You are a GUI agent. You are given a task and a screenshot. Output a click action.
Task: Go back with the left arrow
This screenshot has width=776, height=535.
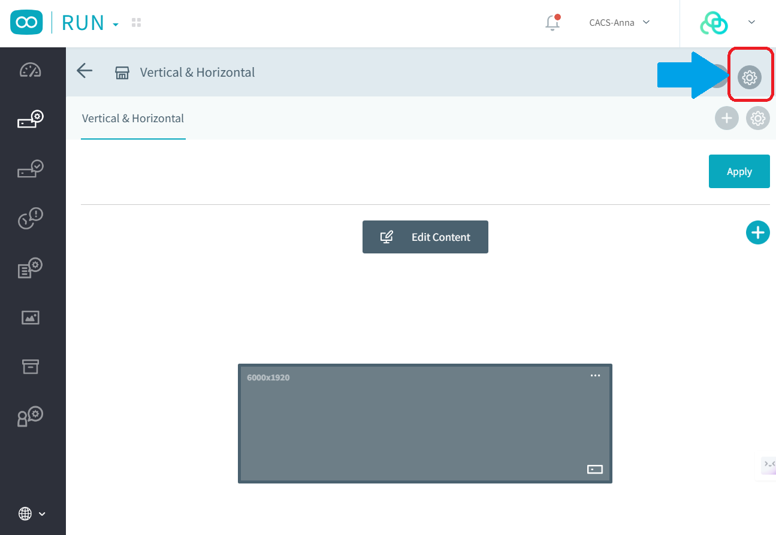pos(84,71)
